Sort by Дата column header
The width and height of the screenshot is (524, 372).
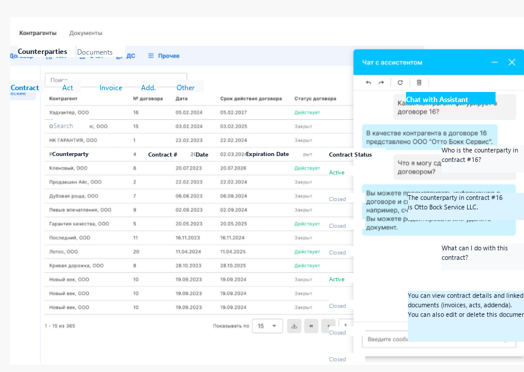click(181, 98)
